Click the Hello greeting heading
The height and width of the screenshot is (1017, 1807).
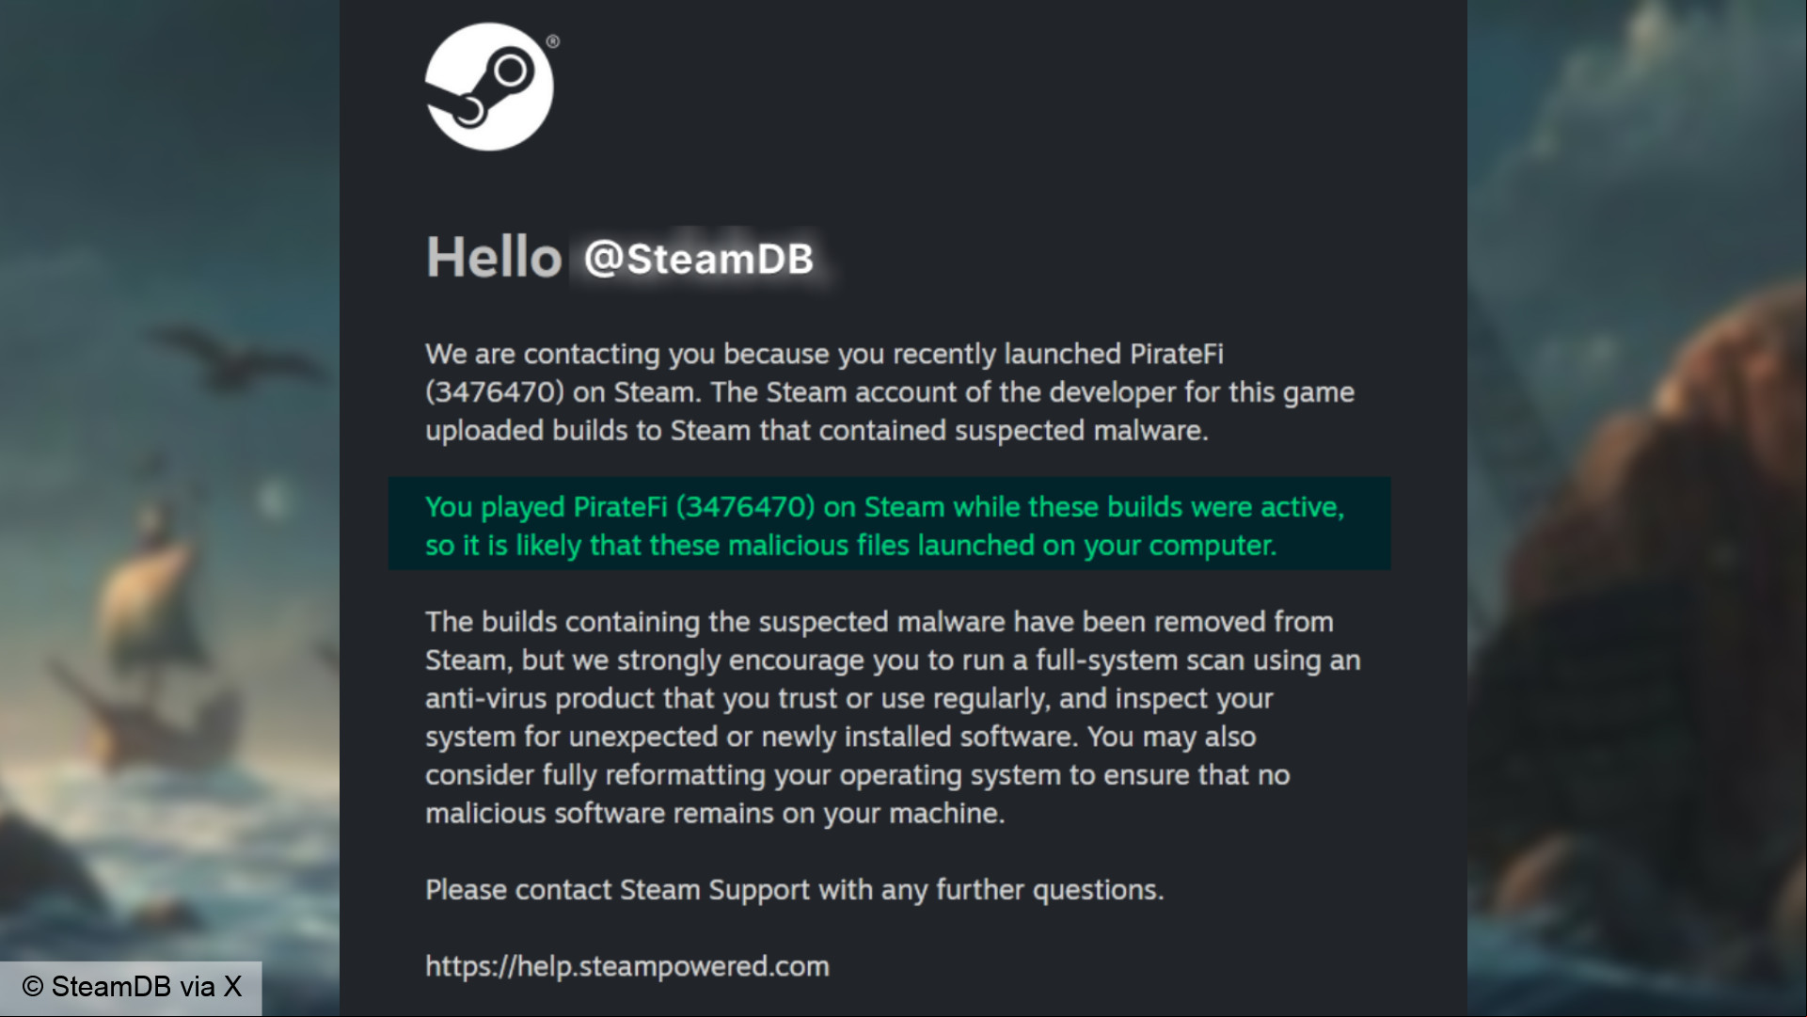click(x=494, y=257)
